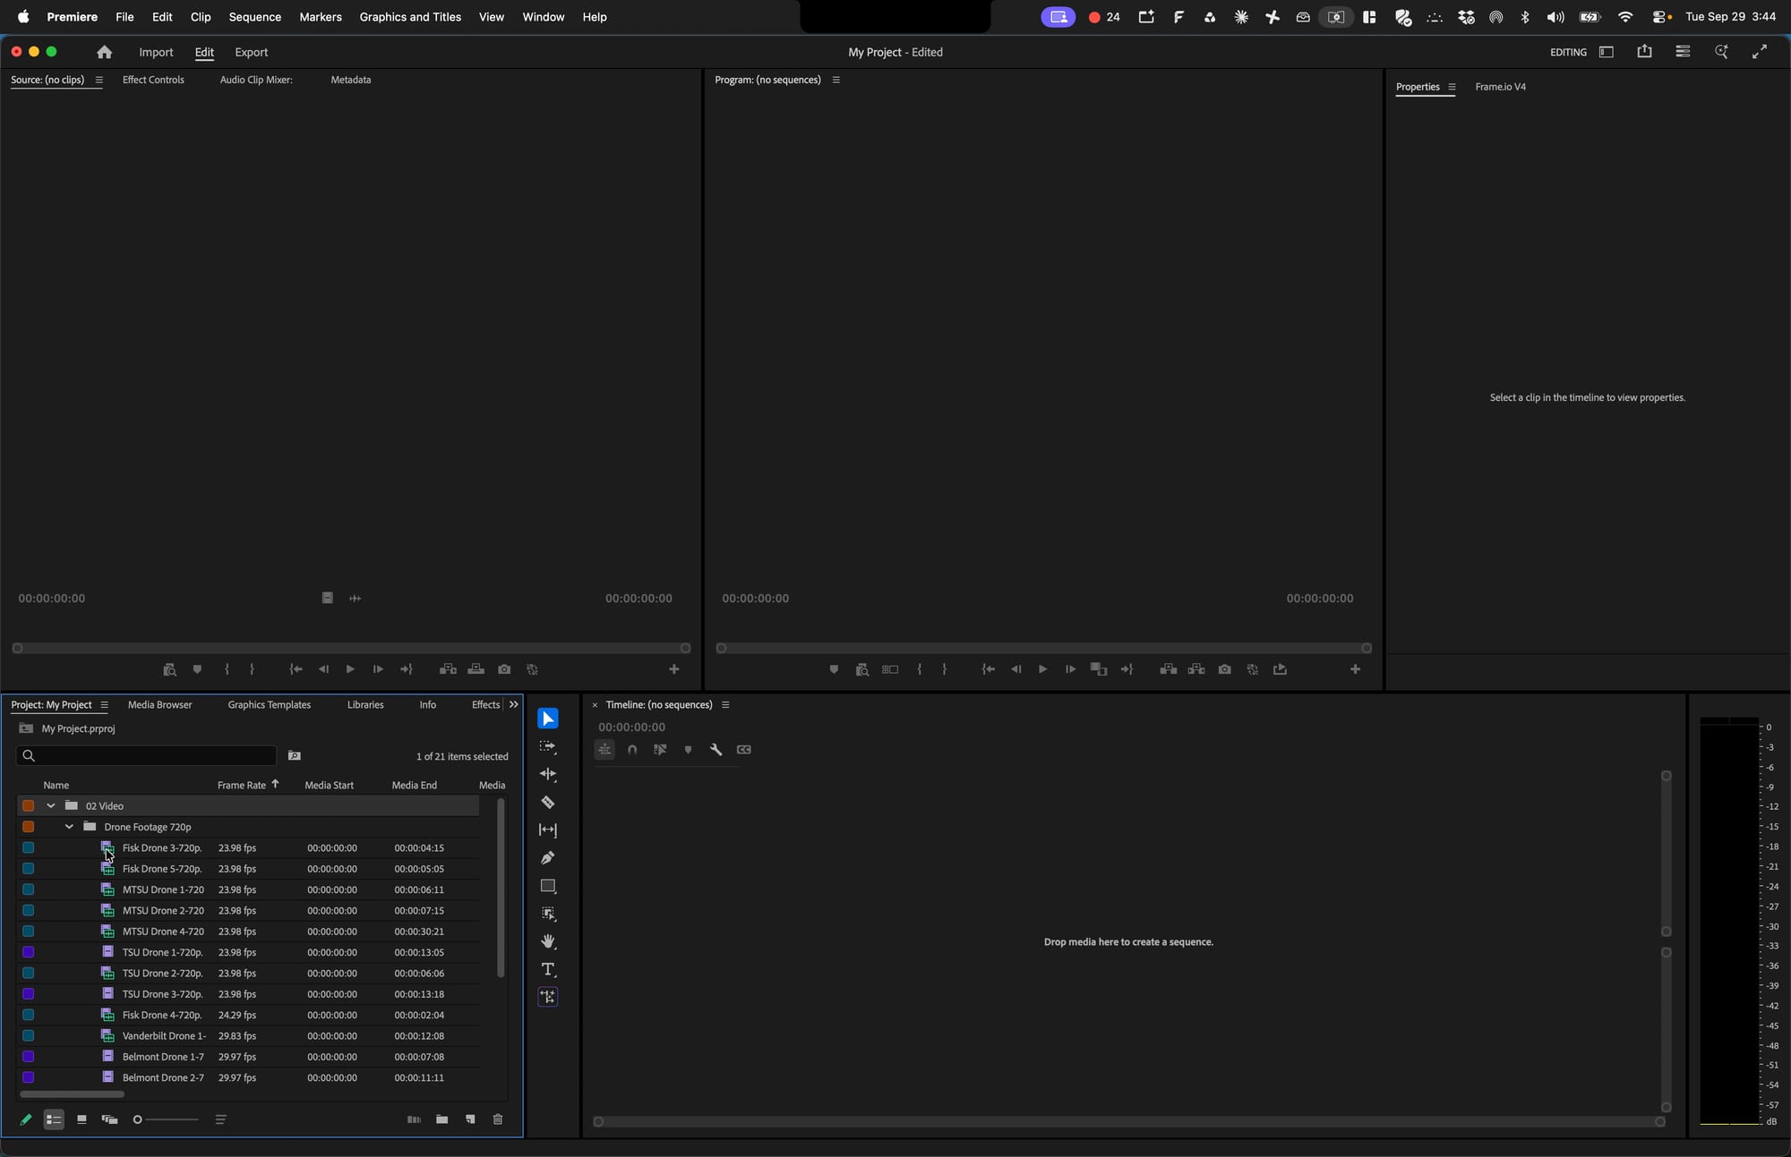Toggle project writable pencil icon
The width and height of the screenshot is (1791, 1157).
coord(26,1119)
